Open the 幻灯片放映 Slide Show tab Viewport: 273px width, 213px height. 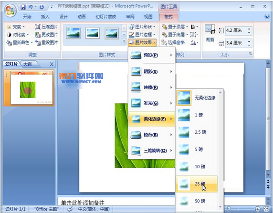106,17
